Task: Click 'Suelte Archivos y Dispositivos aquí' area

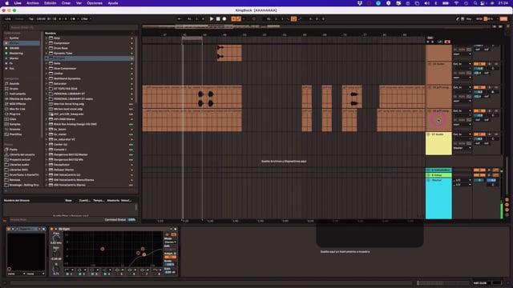Action: pyautogui.click(x=284, y=162)
